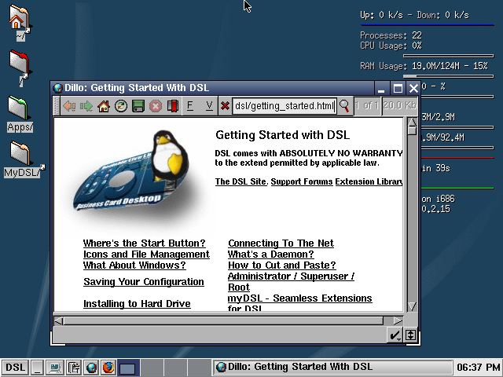Open the DSL start menu button

15,367
